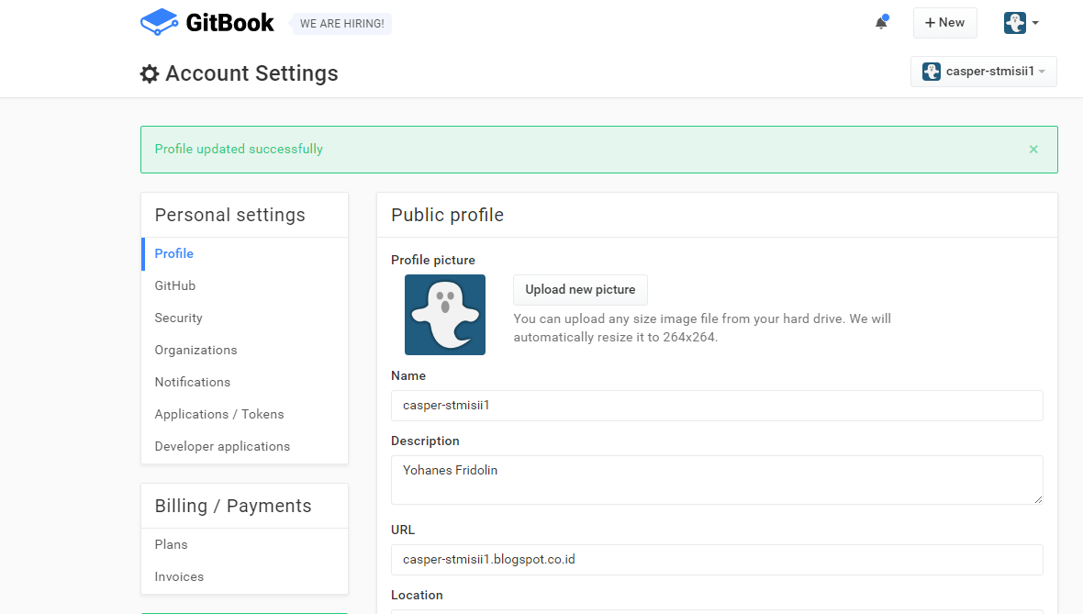This screenshot has height=614, width=1083.
Task: Dismiss the profile updated success alert
Action: [x=1033, y=150]
